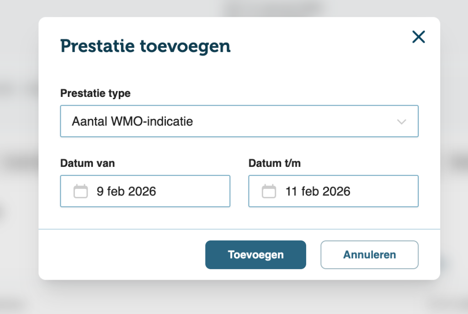Select the 'Prestatie type' label

pos(95,93)
